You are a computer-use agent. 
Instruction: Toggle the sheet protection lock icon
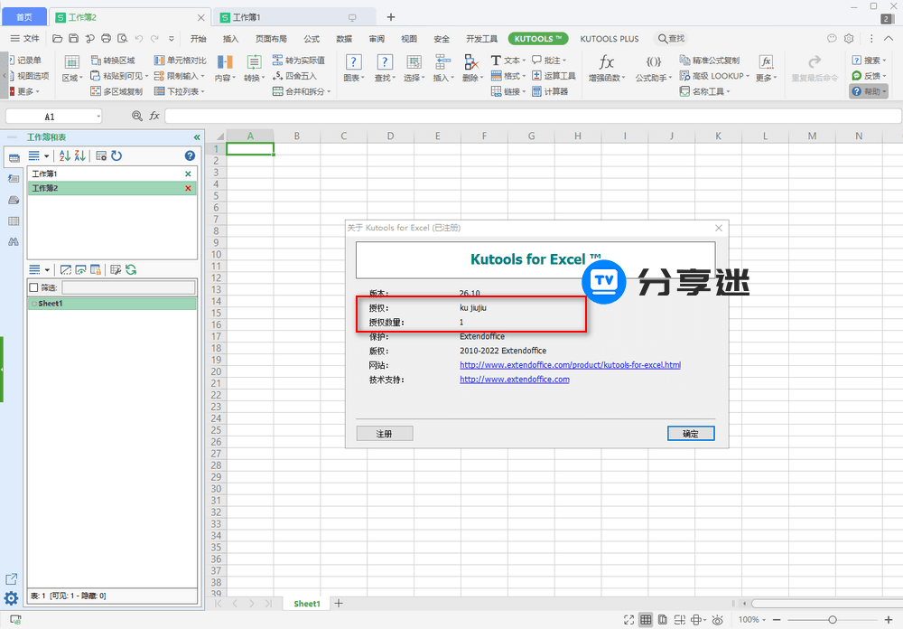click(95, 269)
